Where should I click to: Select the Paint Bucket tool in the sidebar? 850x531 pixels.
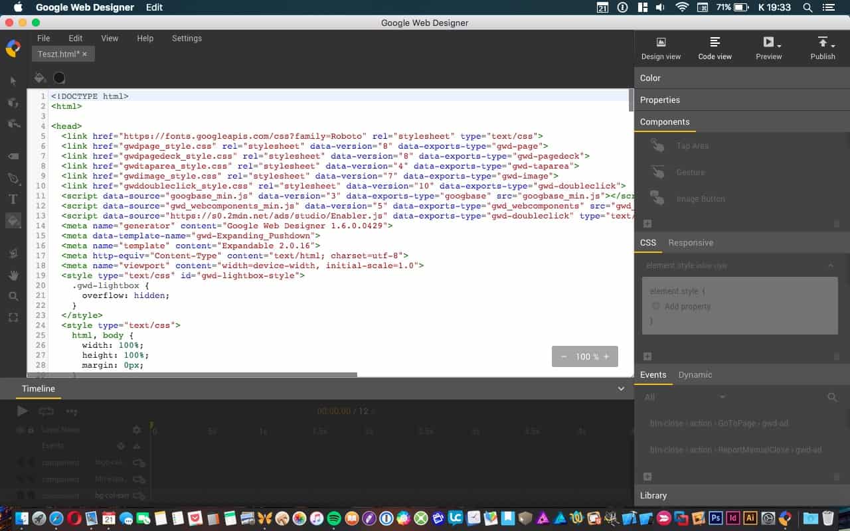[13, 221]
